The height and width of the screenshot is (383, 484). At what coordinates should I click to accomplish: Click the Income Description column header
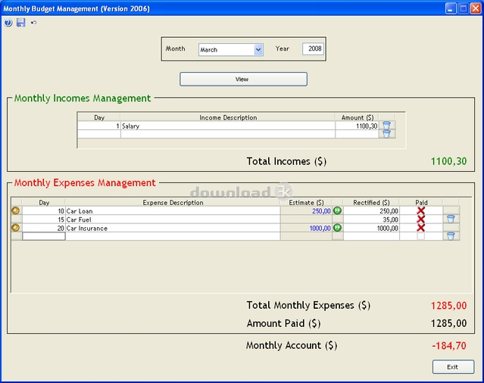(228, 117)
